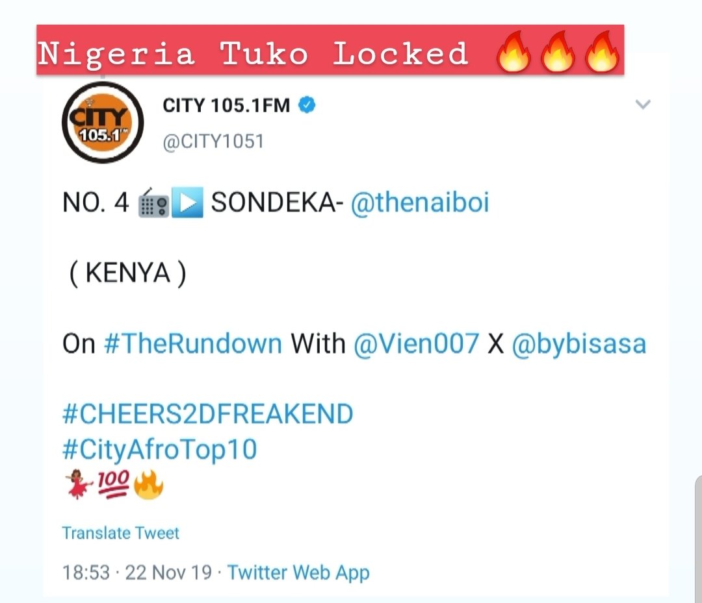The image size is (702, 603).
Task: Open the @thenaiboi mention
Action: (x=420, y=202)
